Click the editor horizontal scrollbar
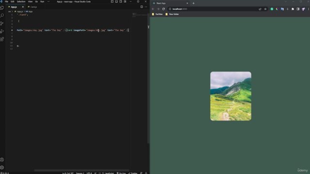Screen dimensions: 310x174 pos(82,170)
